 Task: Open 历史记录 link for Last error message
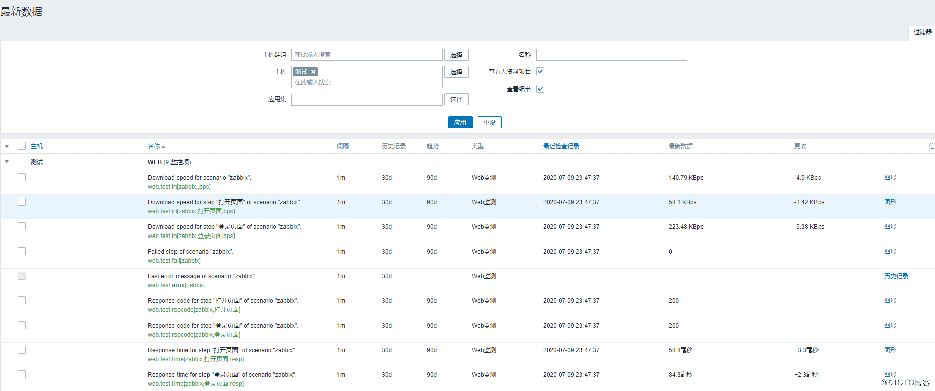click(x=896, y=276)
